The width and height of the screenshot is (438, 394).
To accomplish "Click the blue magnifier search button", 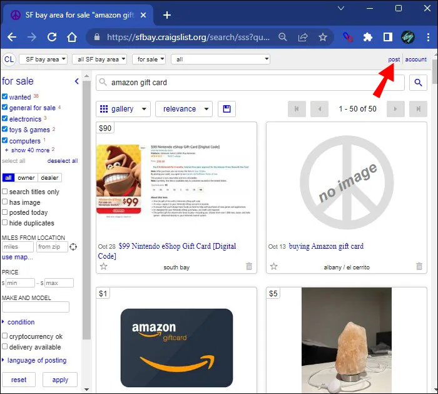I will 418,83.
